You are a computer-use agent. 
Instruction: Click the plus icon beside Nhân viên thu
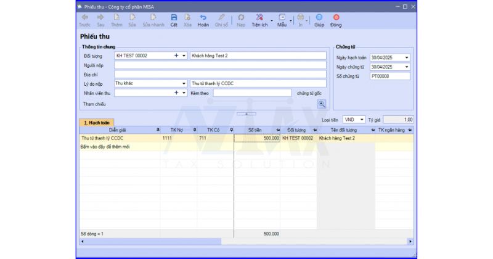click(176, 93)
